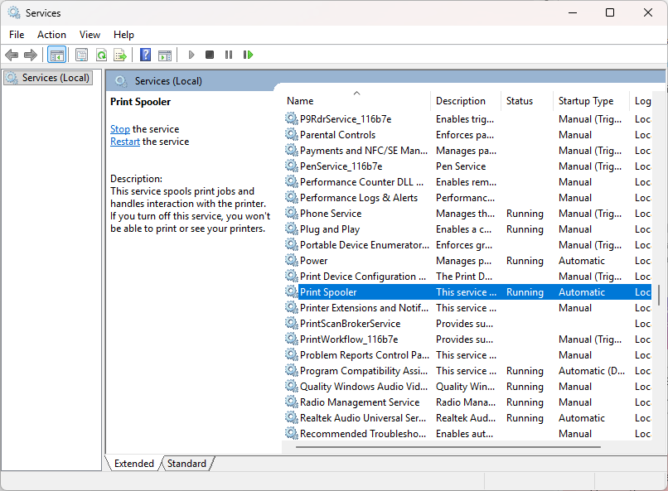
Task: Click gear icon beside Radio Management Service
Action: click(x=291, y=402)
